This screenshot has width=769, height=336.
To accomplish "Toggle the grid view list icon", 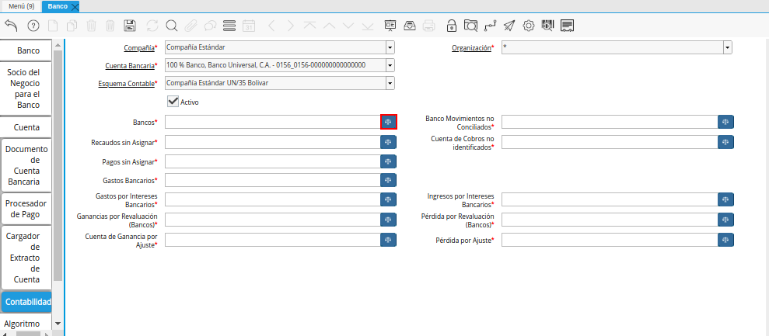I will [229, 26].
